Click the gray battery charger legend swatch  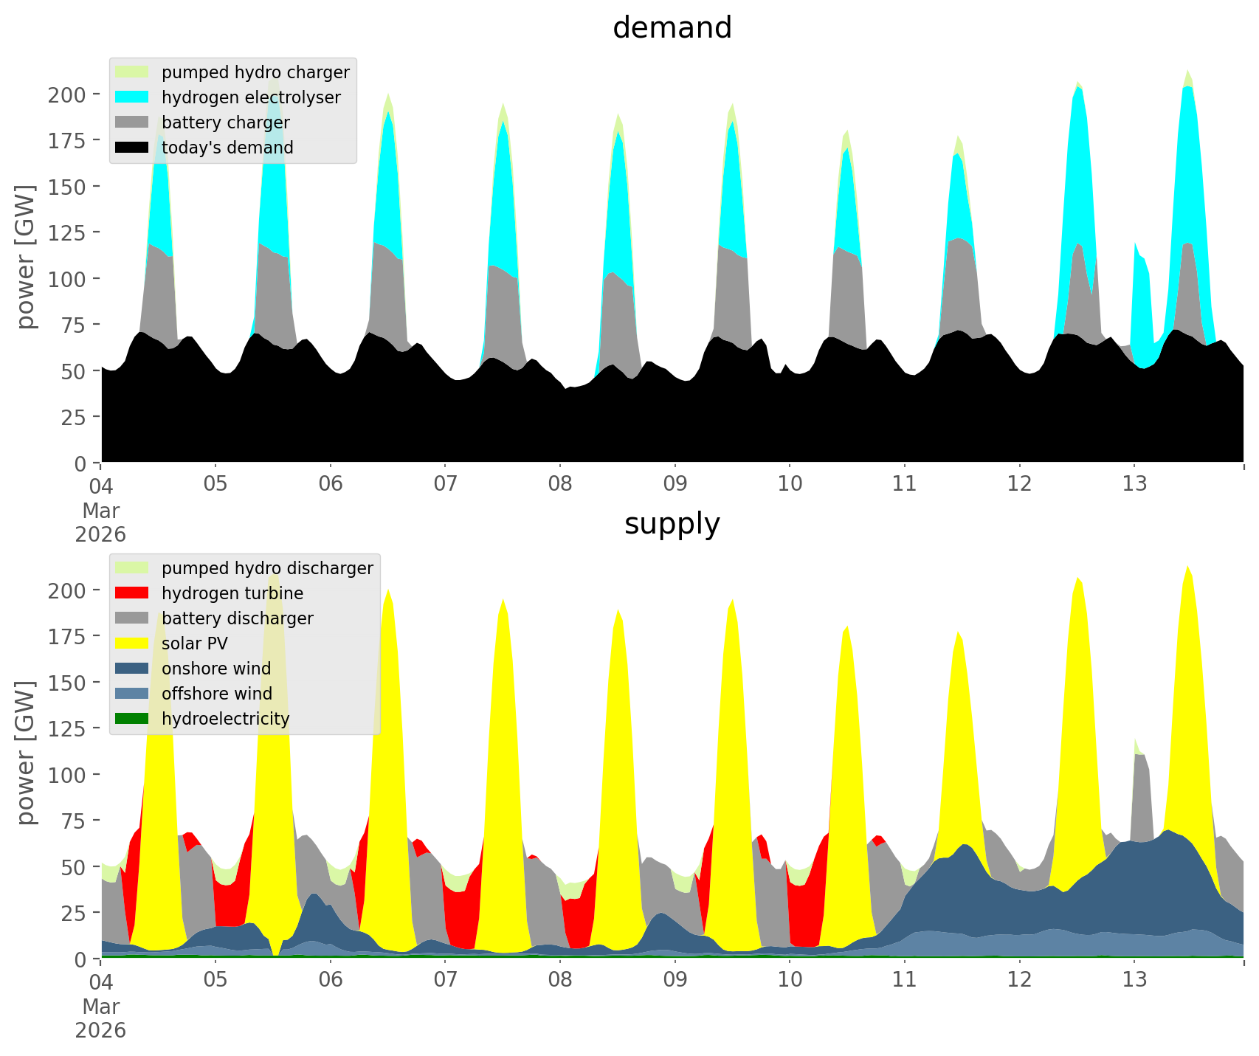(132, 122)
